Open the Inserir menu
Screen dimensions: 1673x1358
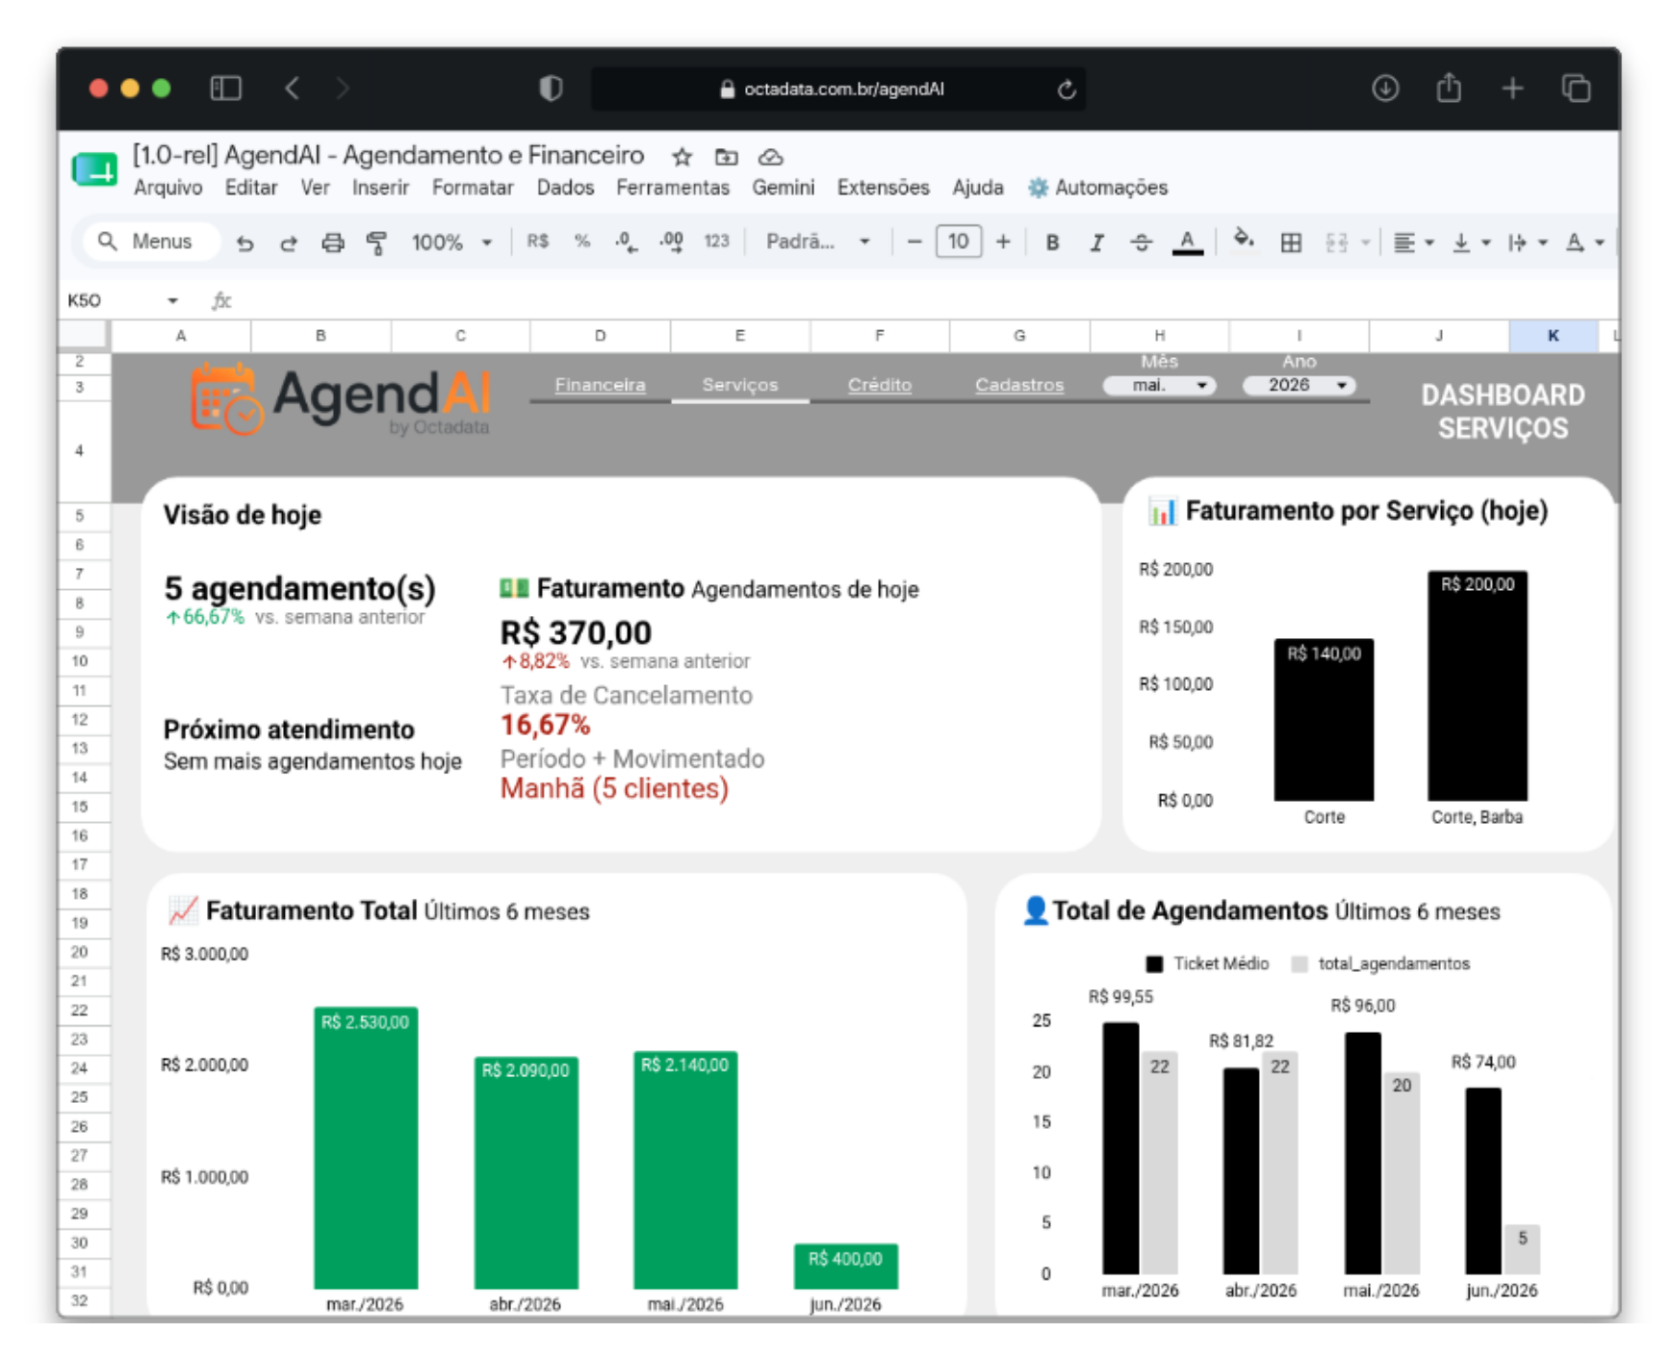[380, 188]
